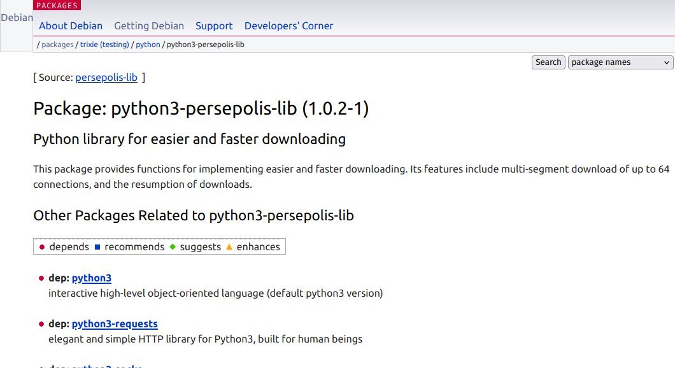Click the red depends legend marker
The width and height of the screenshot is (675, 368).
click(x=42, y=247)
